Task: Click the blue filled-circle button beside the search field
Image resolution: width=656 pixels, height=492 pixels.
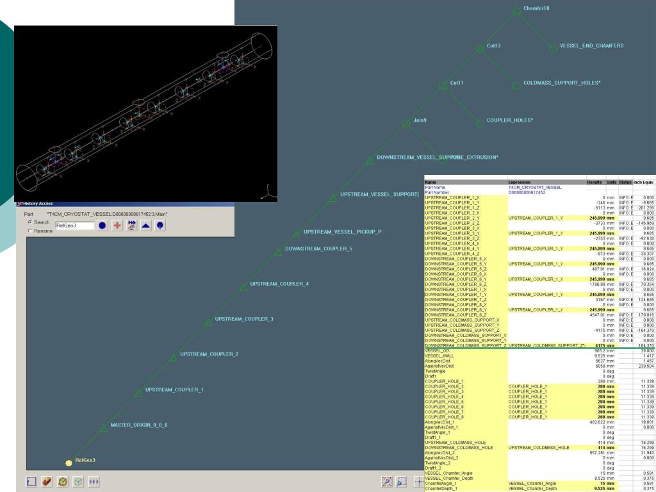Action: coord(102,225)
